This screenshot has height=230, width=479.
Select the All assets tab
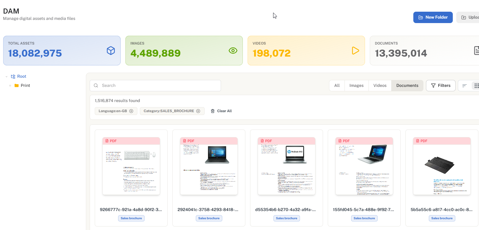(337, 86)
